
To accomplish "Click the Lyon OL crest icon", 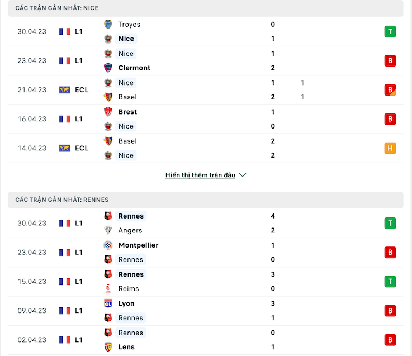I will tap(108, 303).
